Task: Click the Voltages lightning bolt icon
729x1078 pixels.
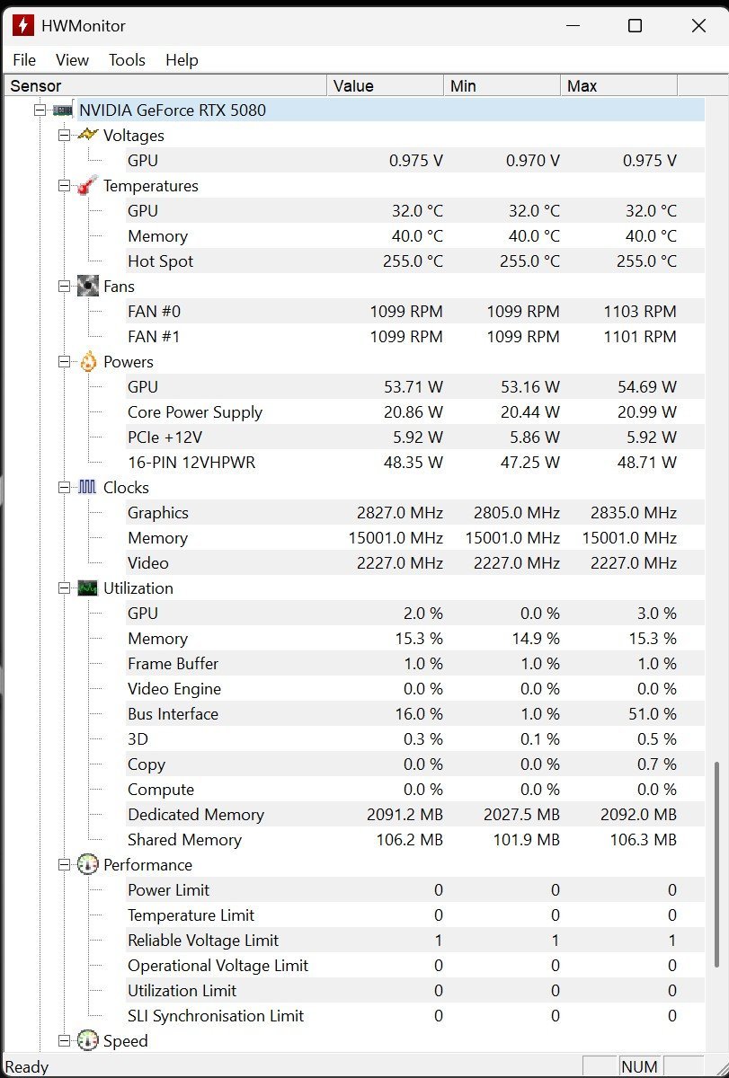Action: (87, 136)
